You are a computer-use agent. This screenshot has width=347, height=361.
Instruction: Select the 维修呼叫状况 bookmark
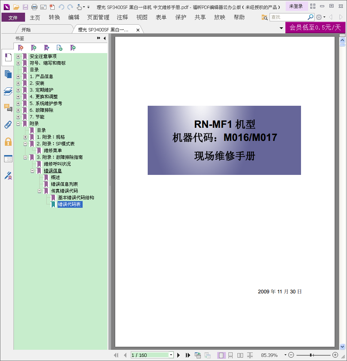tap(57, 164)
